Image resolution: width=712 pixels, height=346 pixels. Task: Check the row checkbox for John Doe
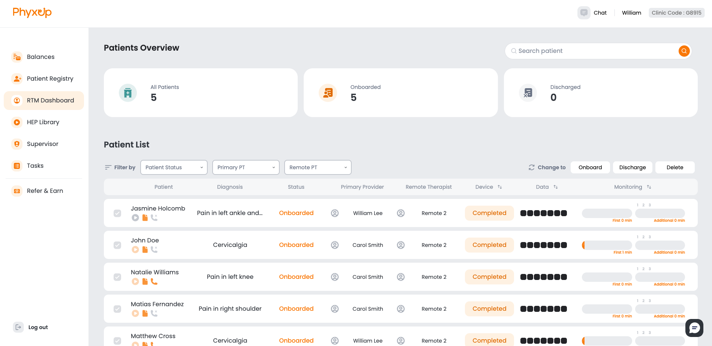click(x=117, y=245)
